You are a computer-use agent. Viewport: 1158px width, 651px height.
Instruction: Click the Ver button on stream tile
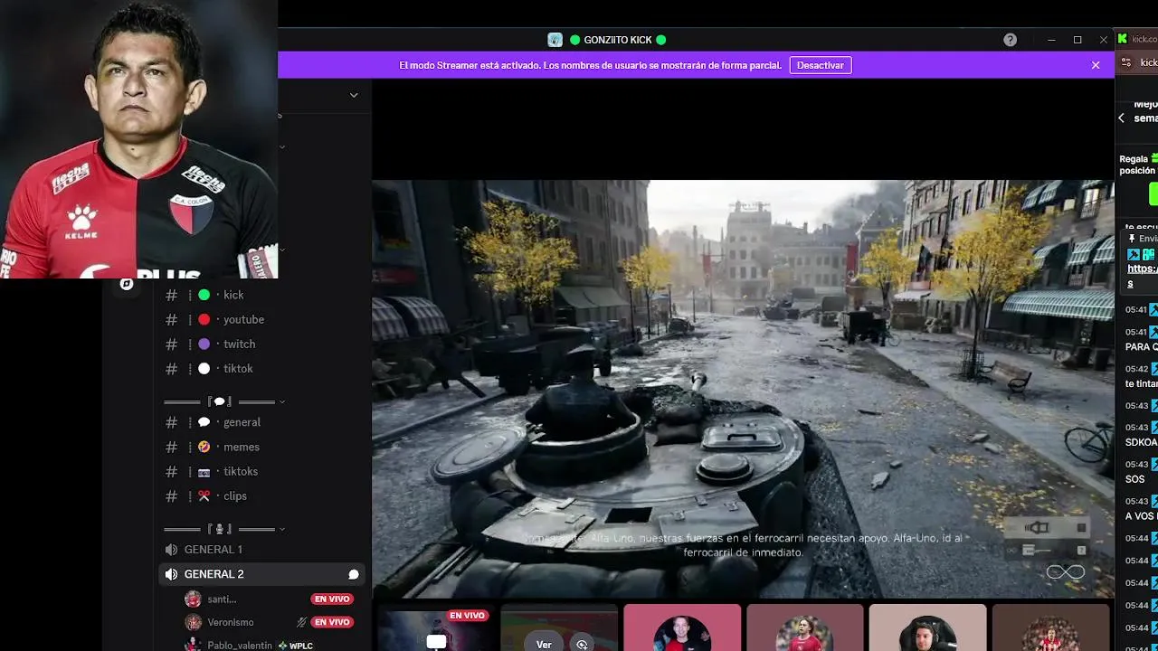click(x=544, y=644)
